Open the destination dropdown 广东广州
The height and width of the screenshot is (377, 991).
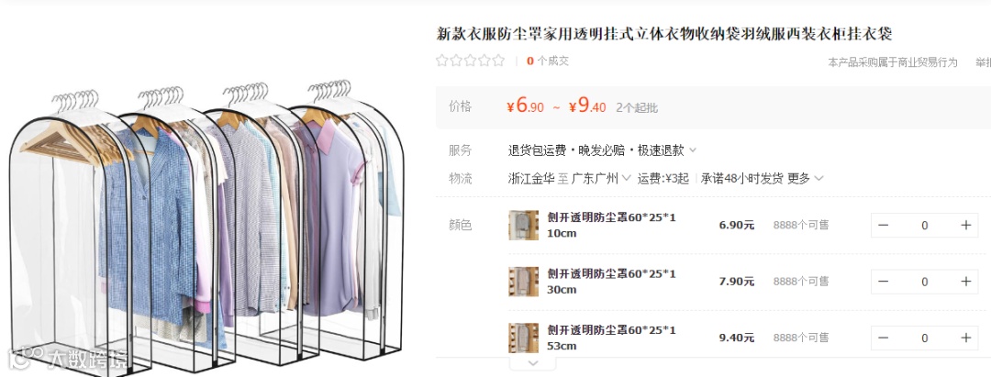click(x=600, y=178)
